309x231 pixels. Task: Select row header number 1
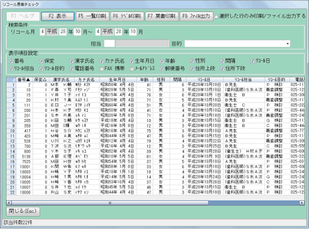(x=11, y=85)
